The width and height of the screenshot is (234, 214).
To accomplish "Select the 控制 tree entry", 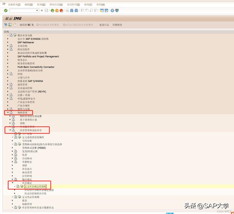I will 20,74.
